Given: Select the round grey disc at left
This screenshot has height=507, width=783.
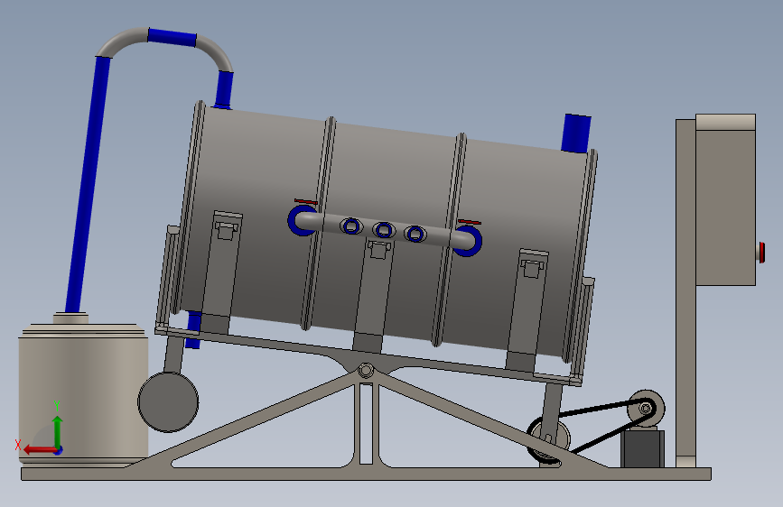Looking at the screenshot, I should click(x=168, y=402).
